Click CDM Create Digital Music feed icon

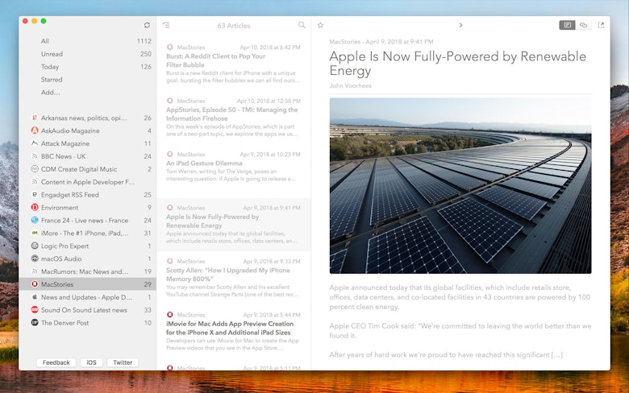pyautogui.click(x=35, y=169)
